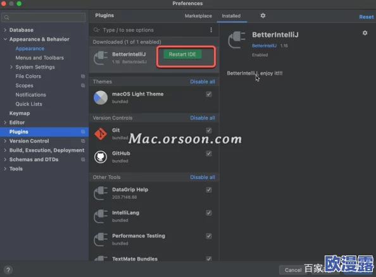
Task: Expand the Editor settings node
Action: coord(5,123)
